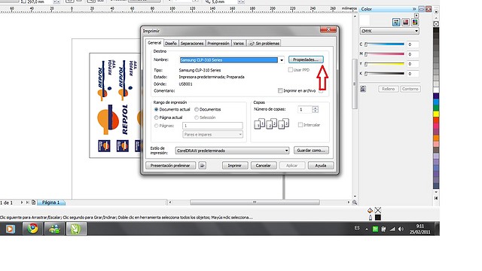Click the Yellow slider track

384,64
